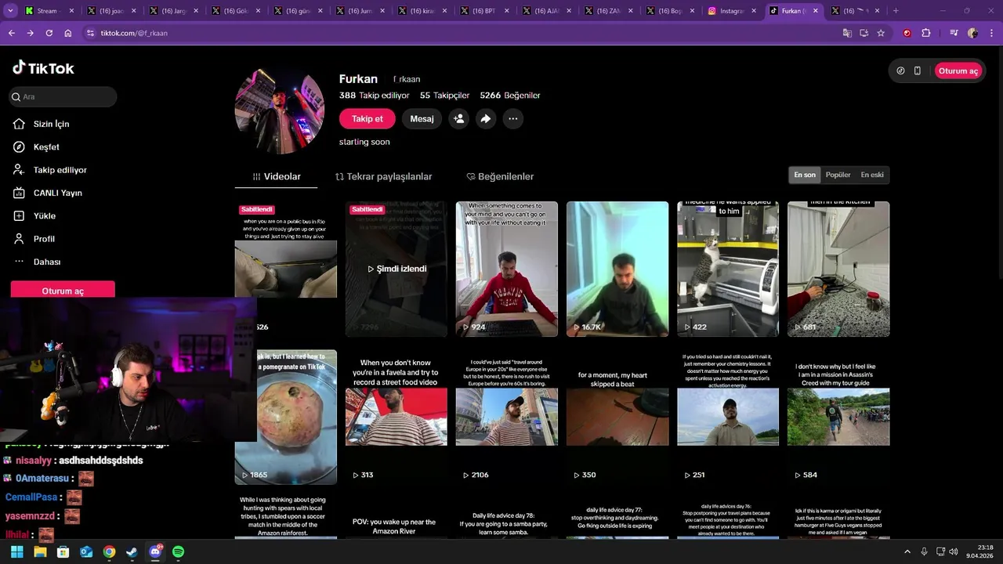Screen dimensions: 1003x564
Task: Click the TikTok logo
Action: click(43, 68)
